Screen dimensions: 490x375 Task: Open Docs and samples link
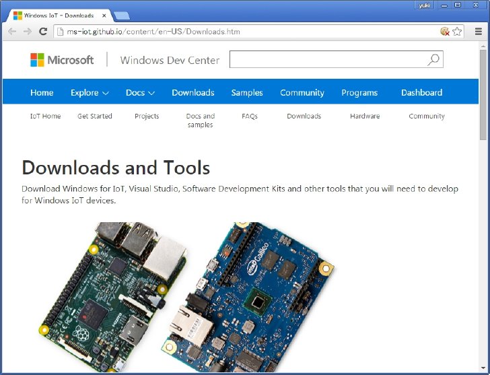point(201,121)
